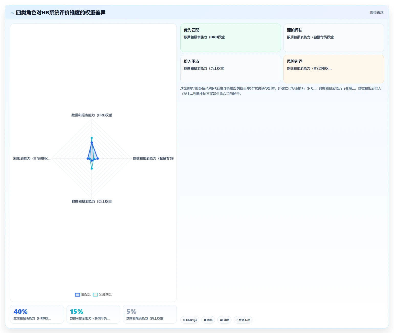
Task: Click the 表格 tag chip
Action: click(208, 320)
